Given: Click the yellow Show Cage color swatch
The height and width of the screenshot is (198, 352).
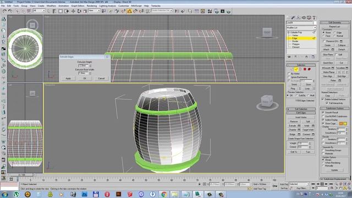Looking at the screenshot, I should tap(345, 123).
